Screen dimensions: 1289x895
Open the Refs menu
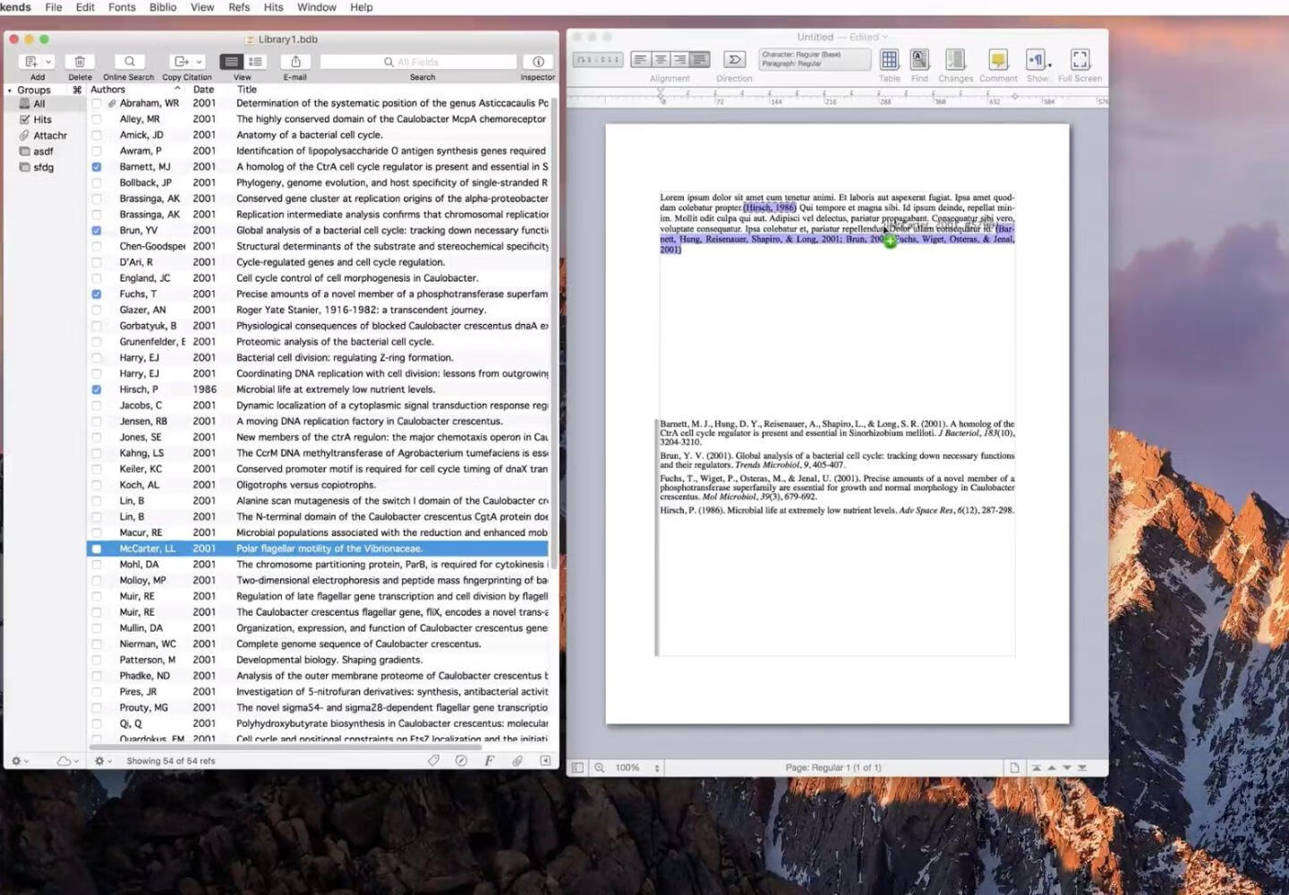239,7
